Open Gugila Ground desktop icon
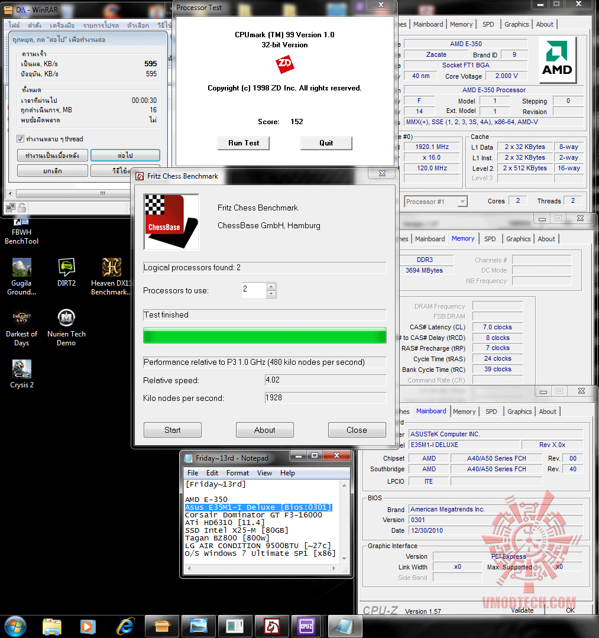Viewport: 599px width, 638px height. point(21,277)
